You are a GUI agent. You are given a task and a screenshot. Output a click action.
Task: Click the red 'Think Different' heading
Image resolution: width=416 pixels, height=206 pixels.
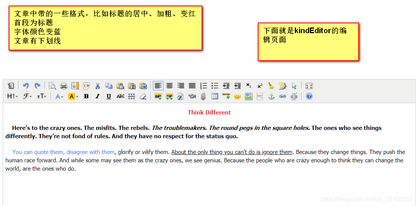(x=209, y=113)
